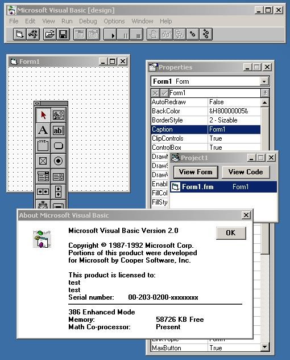The width and height of the screenshot is (290, 360).
Task: Click the Properties Window toolbar icon
Action: (93, 34)
